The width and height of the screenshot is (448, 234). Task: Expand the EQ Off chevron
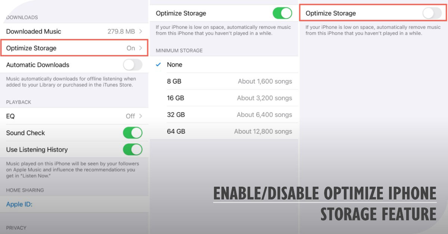coord(141,116)
